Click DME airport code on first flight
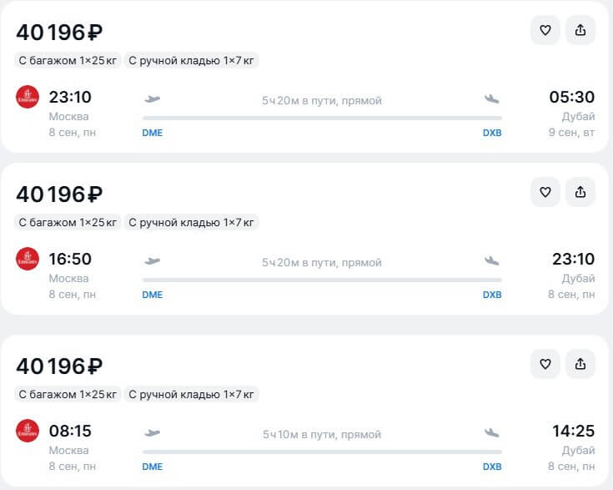This screenshot has width=613, height=490. pos(152,133)
